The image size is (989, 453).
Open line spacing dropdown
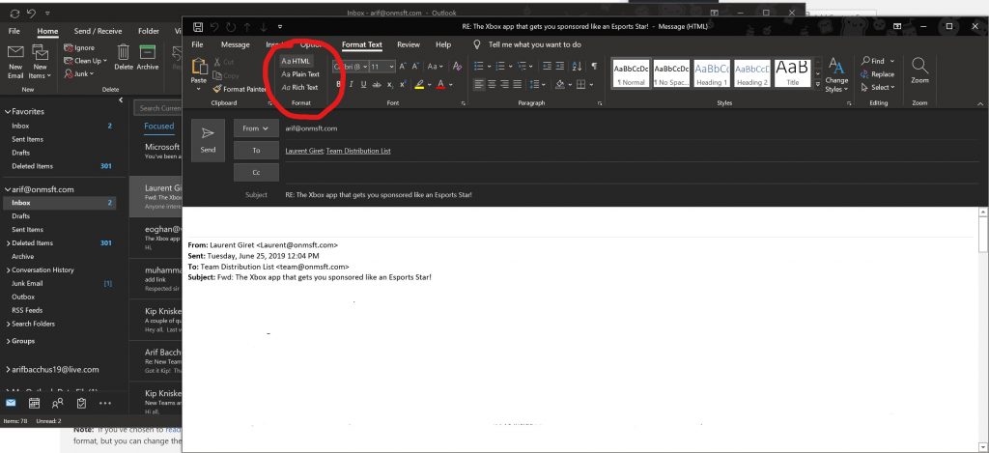(x=537, y=85)
